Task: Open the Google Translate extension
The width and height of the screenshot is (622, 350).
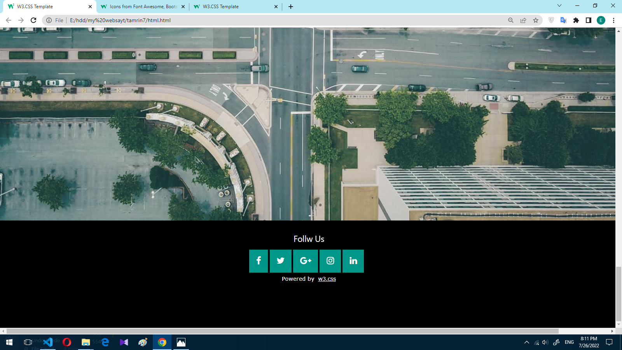Action: [564, 20]
